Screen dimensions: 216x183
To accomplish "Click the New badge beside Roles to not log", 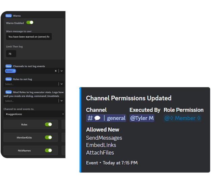I will [x=8, y=79].
